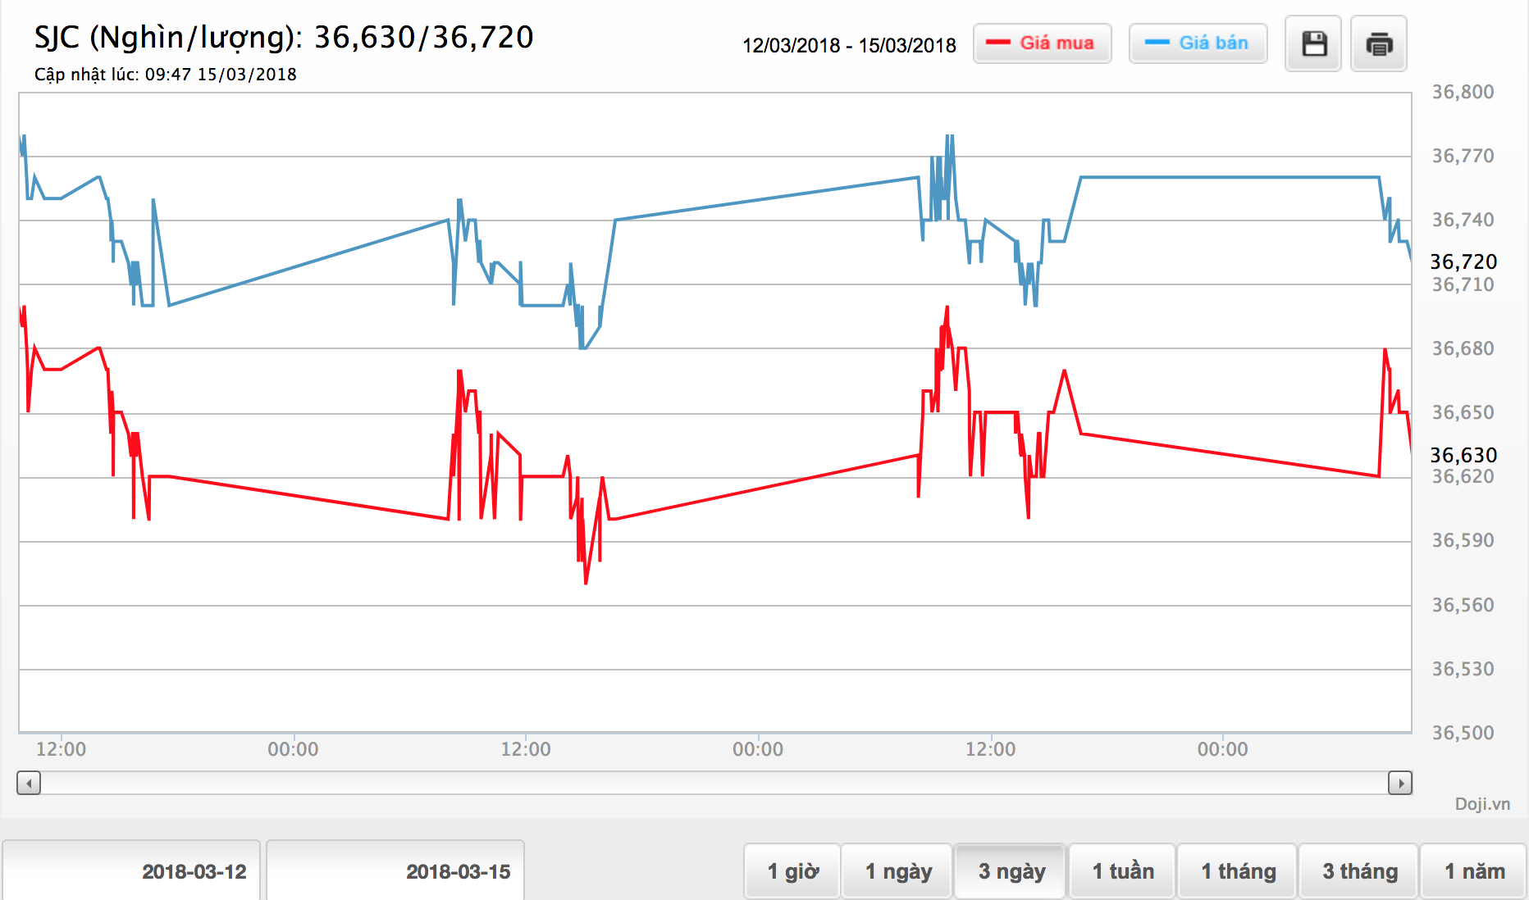Click the right scroll arrow of the chart scrollbar
Image resolution: width=1529 pixels, height=900 pixels.
coord(1400,784)
